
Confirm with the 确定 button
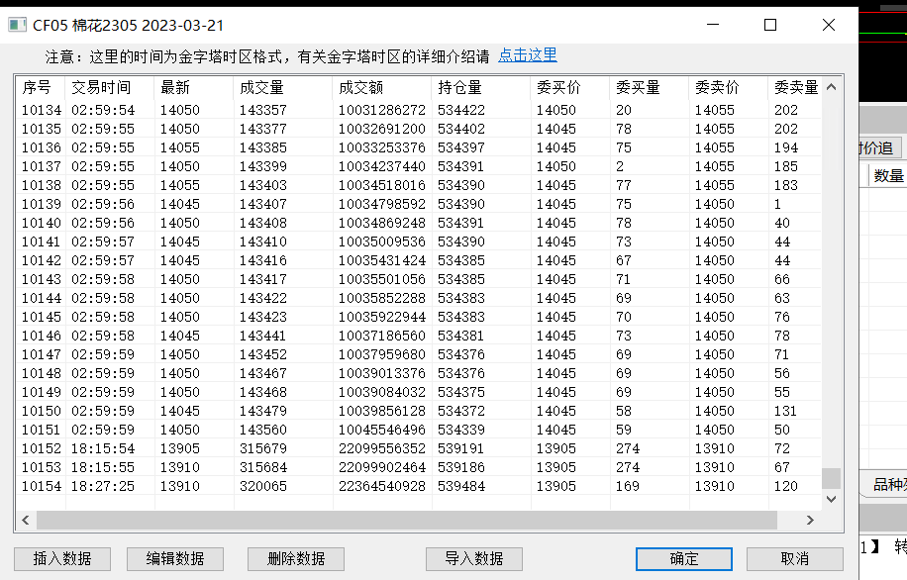click(x=684, y=558)
